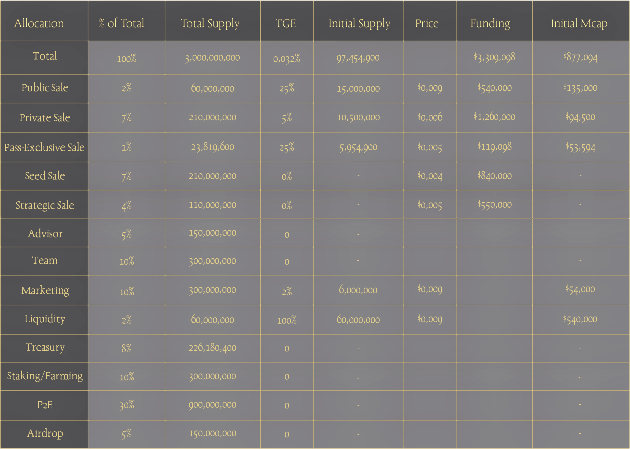Select the TGE column header
The width and height of the screenshot is (630, 449).
pos(286,23)
